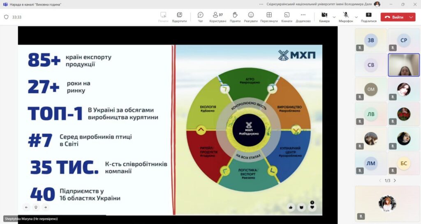421x224 pixels.
Task: Pop out shared content with Відкріпити
Action: point(179,17)
